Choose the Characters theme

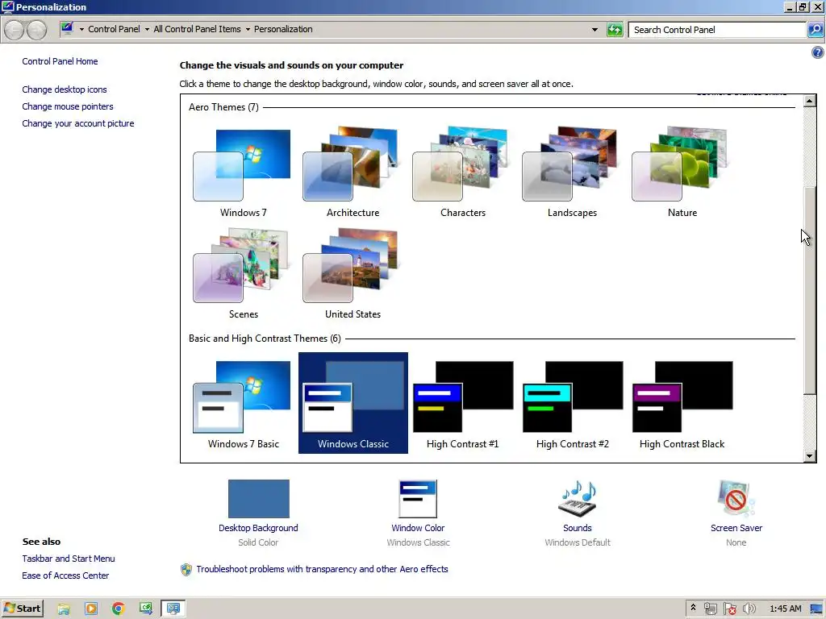(462, 172)
